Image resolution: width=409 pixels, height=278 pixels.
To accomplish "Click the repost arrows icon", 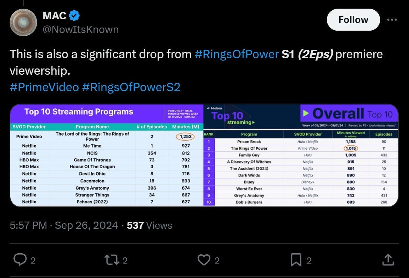I will click(x=112, y=260).
